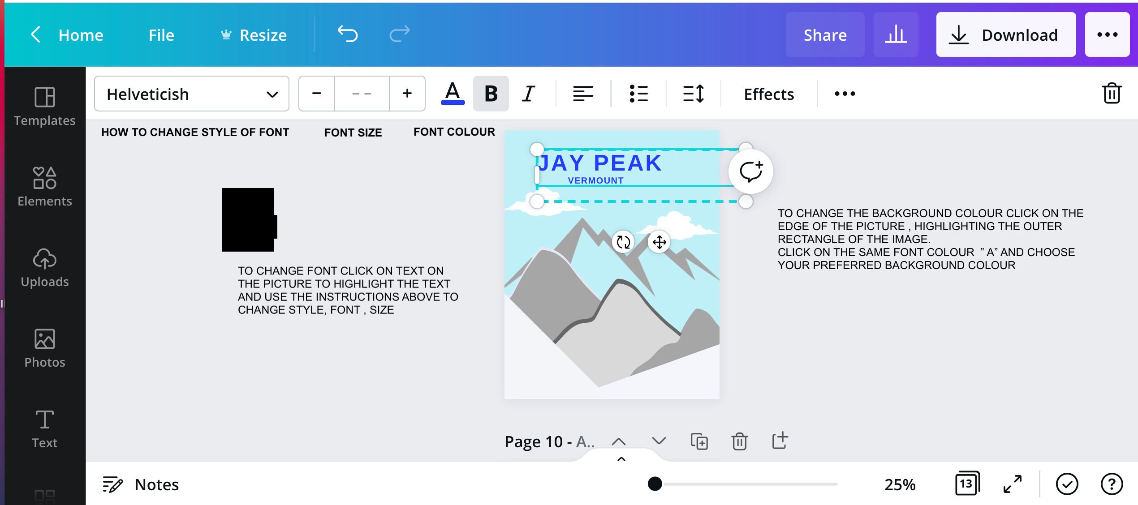Image resolution: width=1138 pixels, height=505 pixels.
Task: Enter presentation fullscreen mode
Action: coord(1013,484)
